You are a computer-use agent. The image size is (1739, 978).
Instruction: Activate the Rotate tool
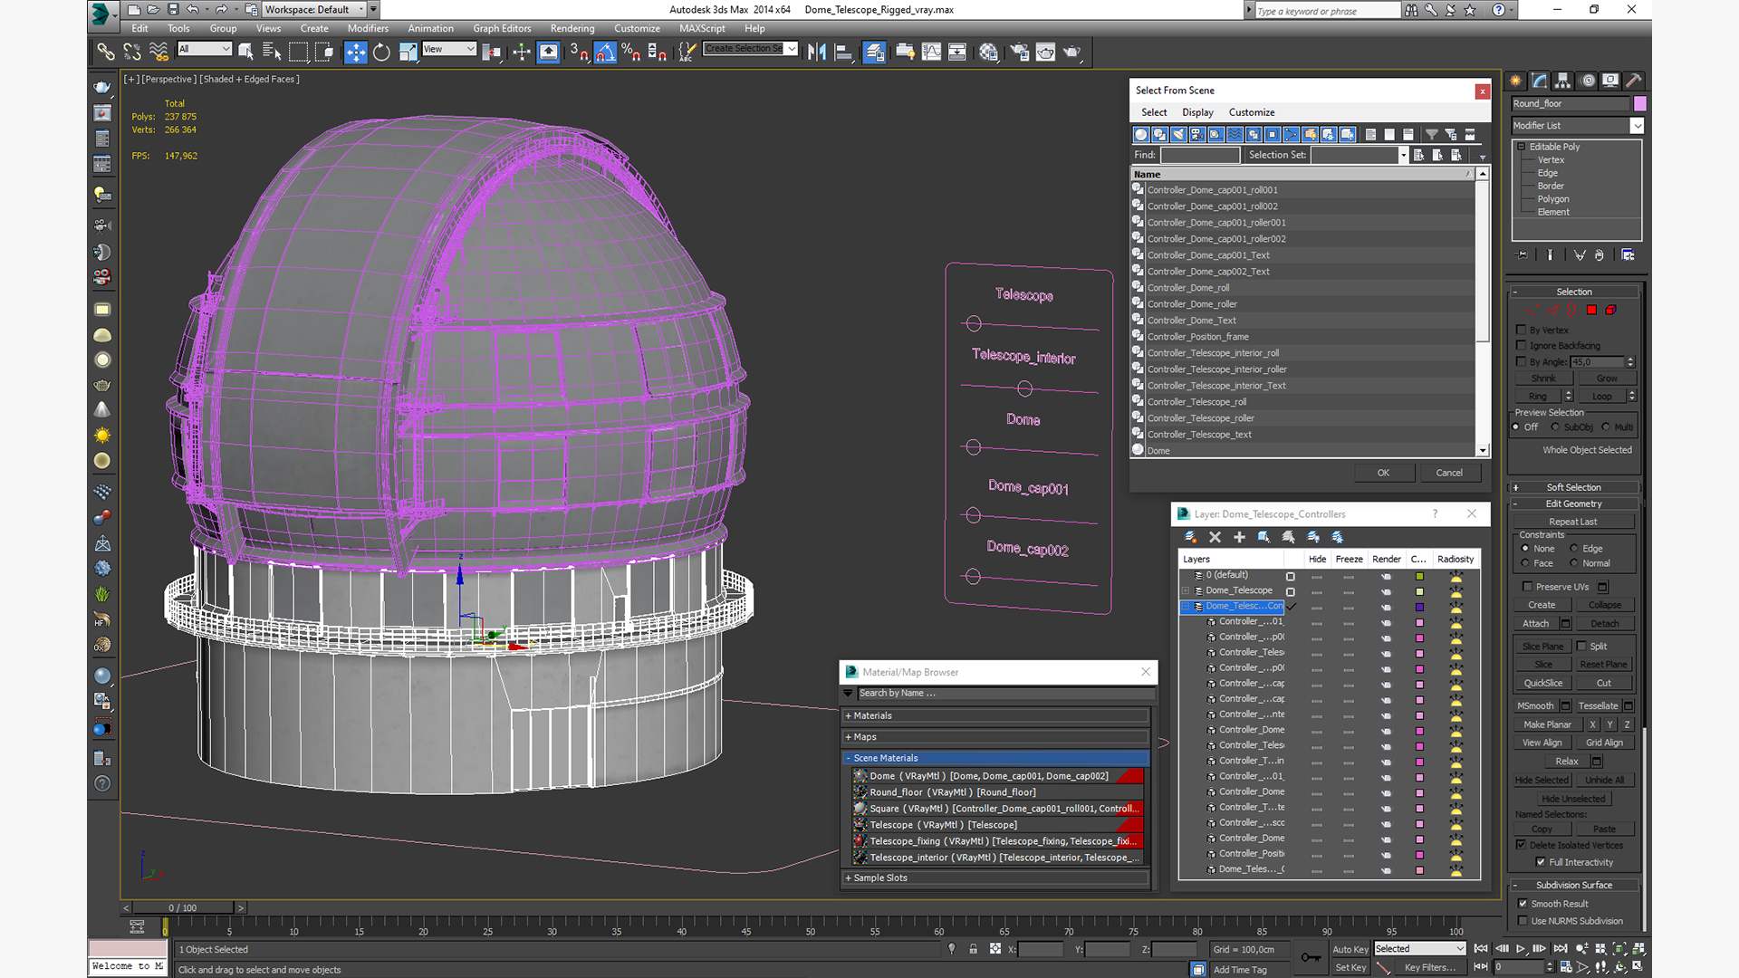pyautogui.click(x=381, y=53)
